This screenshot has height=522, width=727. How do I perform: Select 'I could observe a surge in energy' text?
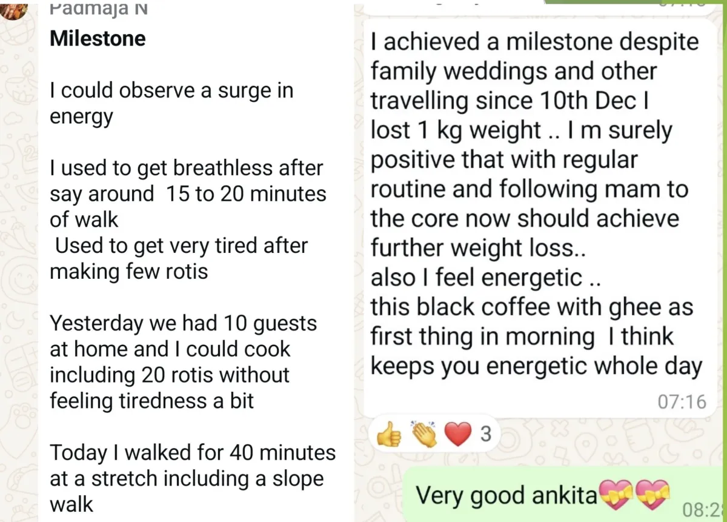(x=171, y=102)
